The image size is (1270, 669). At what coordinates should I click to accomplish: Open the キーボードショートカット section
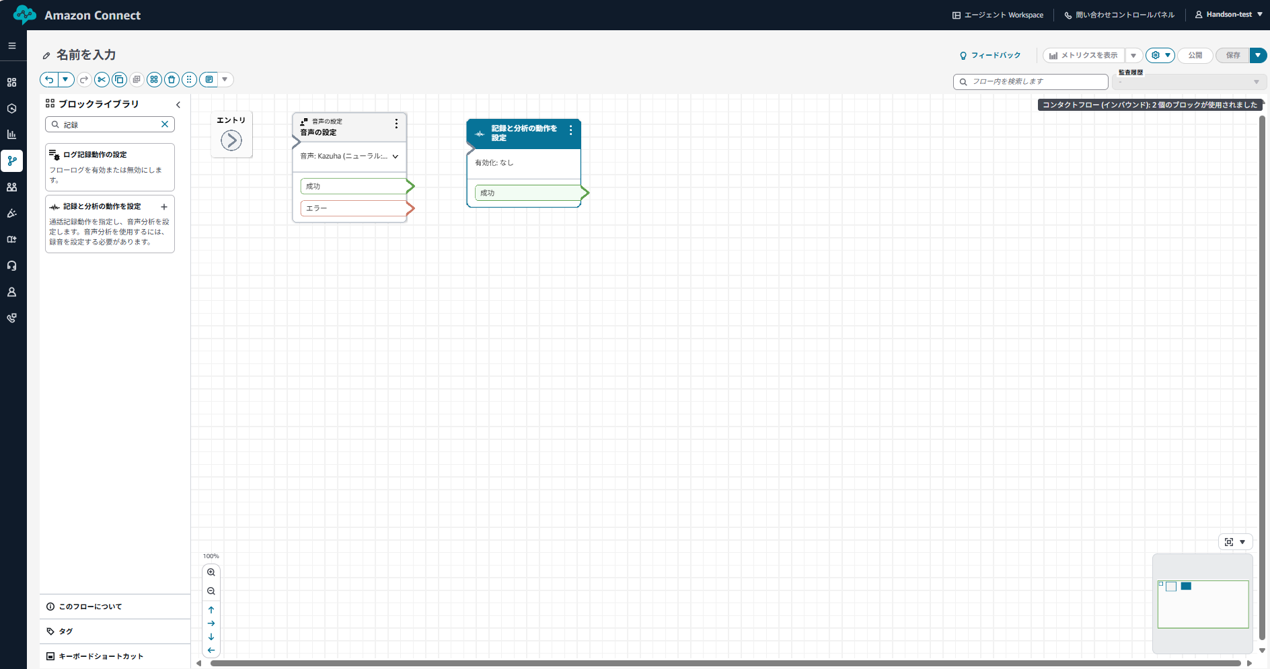115,656
